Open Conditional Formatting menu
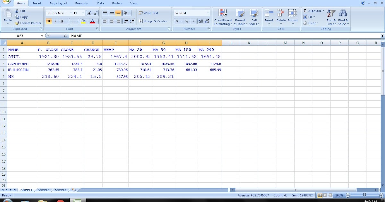 223,17
